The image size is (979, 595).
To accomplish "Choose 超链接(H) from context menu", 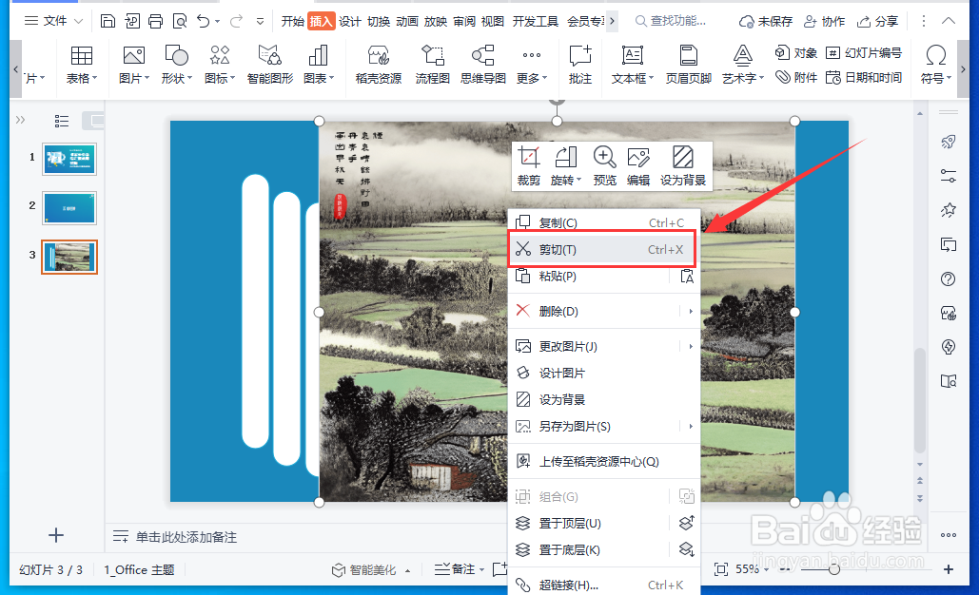I will 604,585.
